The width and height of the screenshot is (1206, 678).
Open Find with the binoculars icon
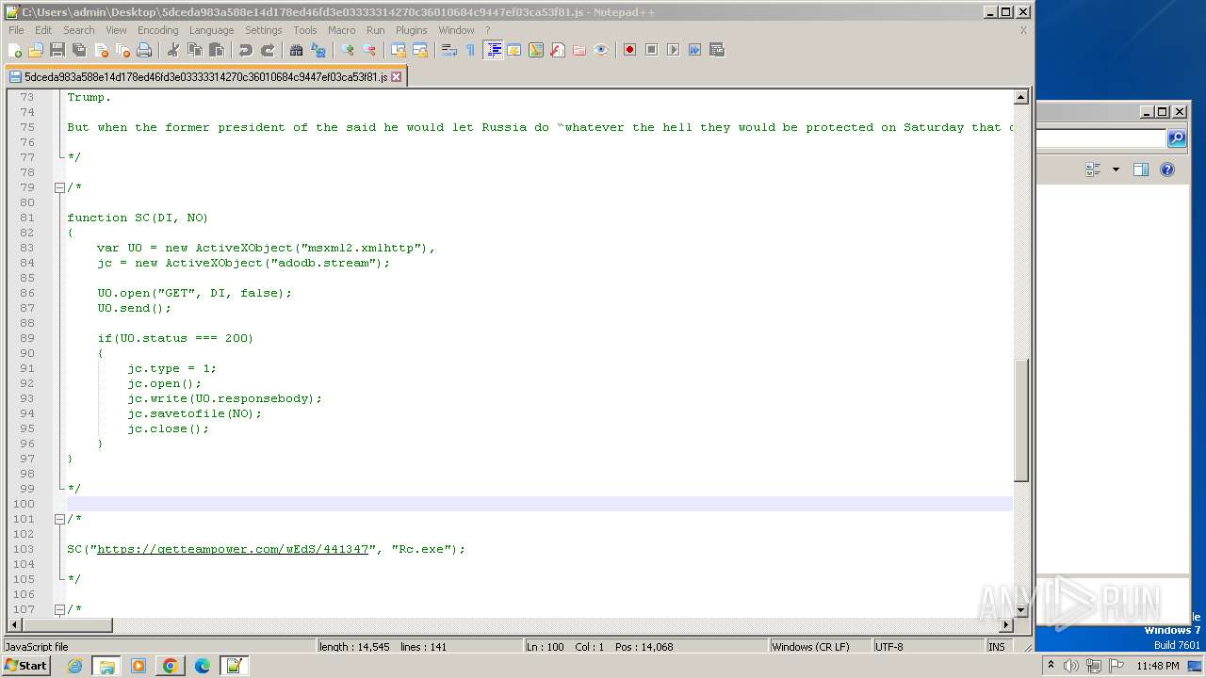click(296, 50)
